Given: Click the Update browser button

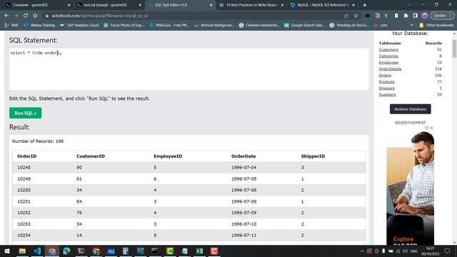Looking at the screenshot, I should click(443, 16).
